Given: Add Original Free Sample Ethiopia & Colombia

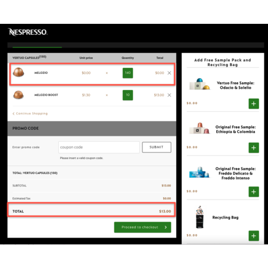Looking at the screenshot, I should (x=254, y=148).
